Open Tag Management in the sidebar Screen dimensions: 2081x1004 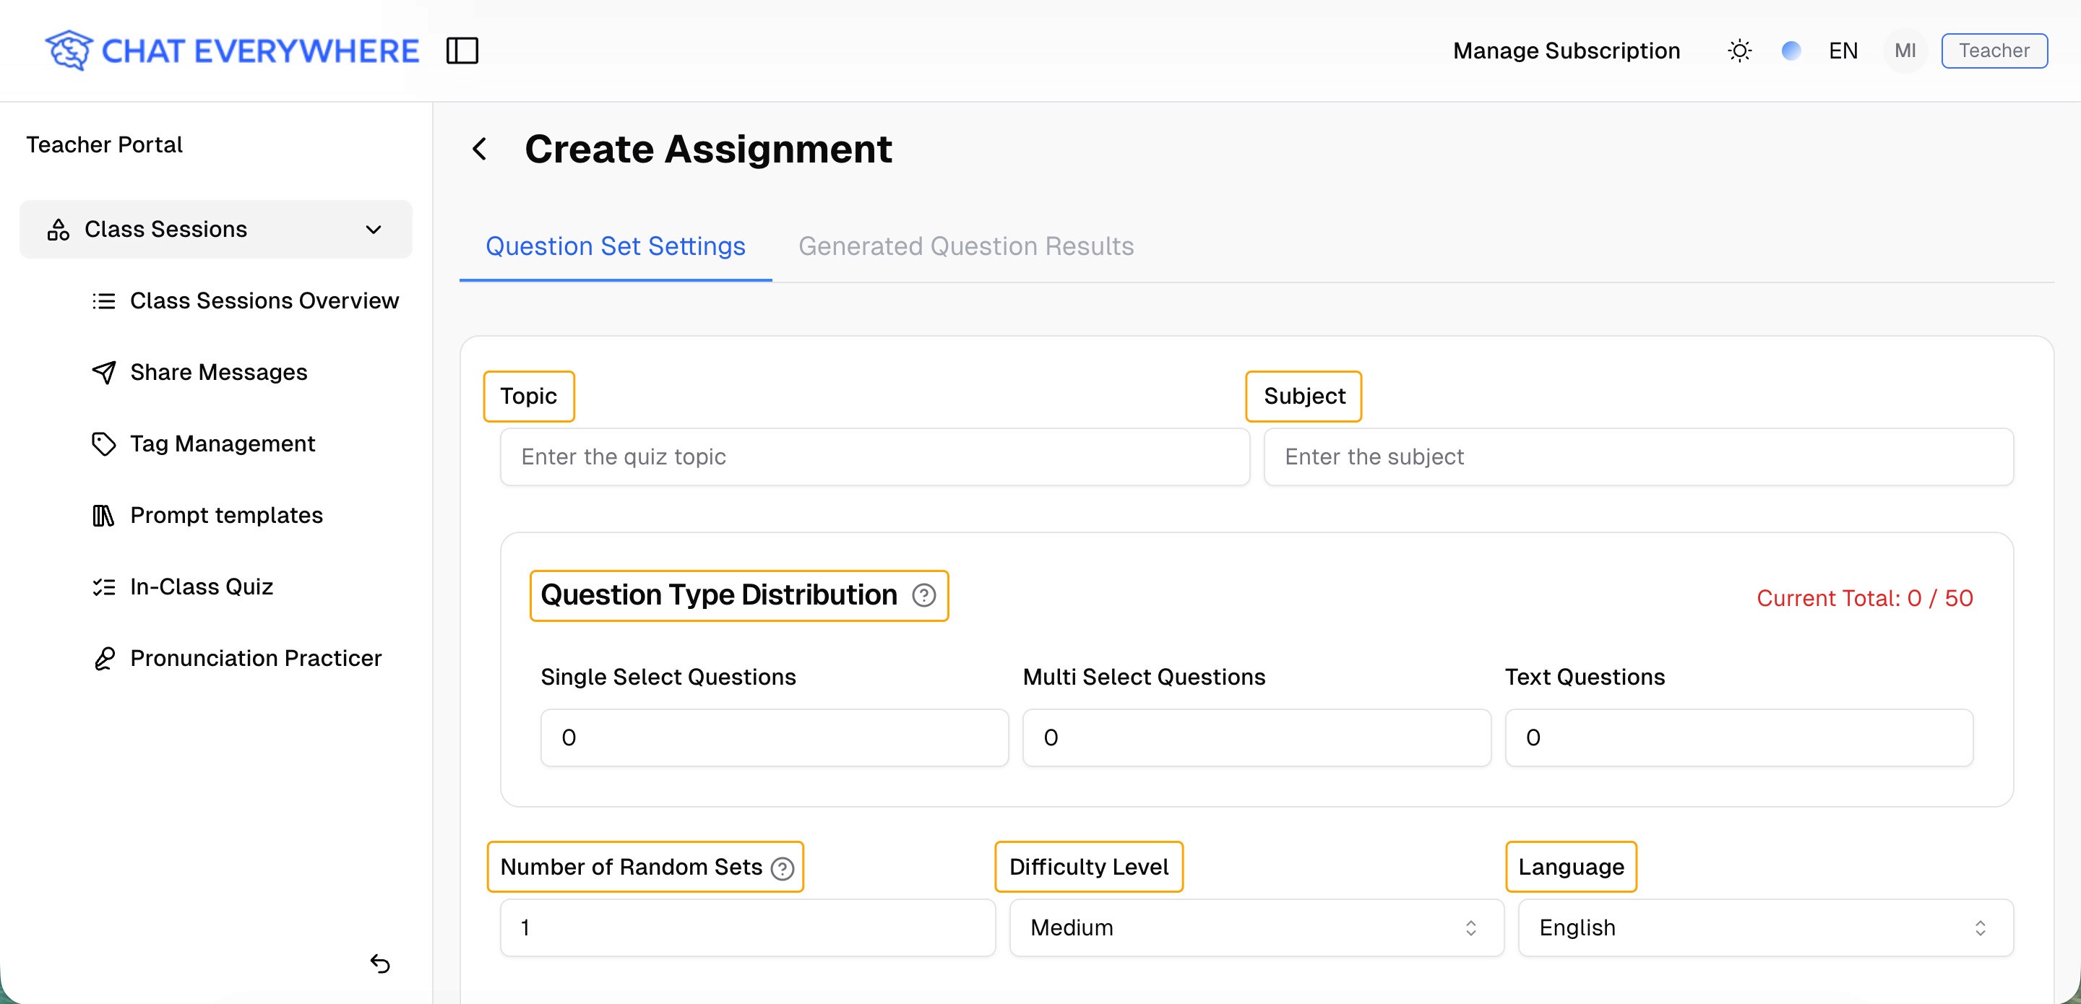tap(222, 443)
